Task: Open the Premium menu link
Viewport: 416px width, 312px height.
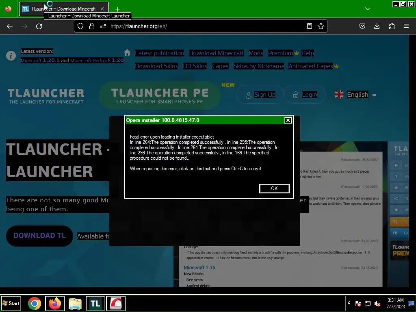Action: tap(280, 53)
